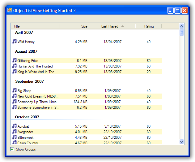Viewport: 195px width, 162px height.
Task: Select the October 2007 group header
Action: click(27, 117)
